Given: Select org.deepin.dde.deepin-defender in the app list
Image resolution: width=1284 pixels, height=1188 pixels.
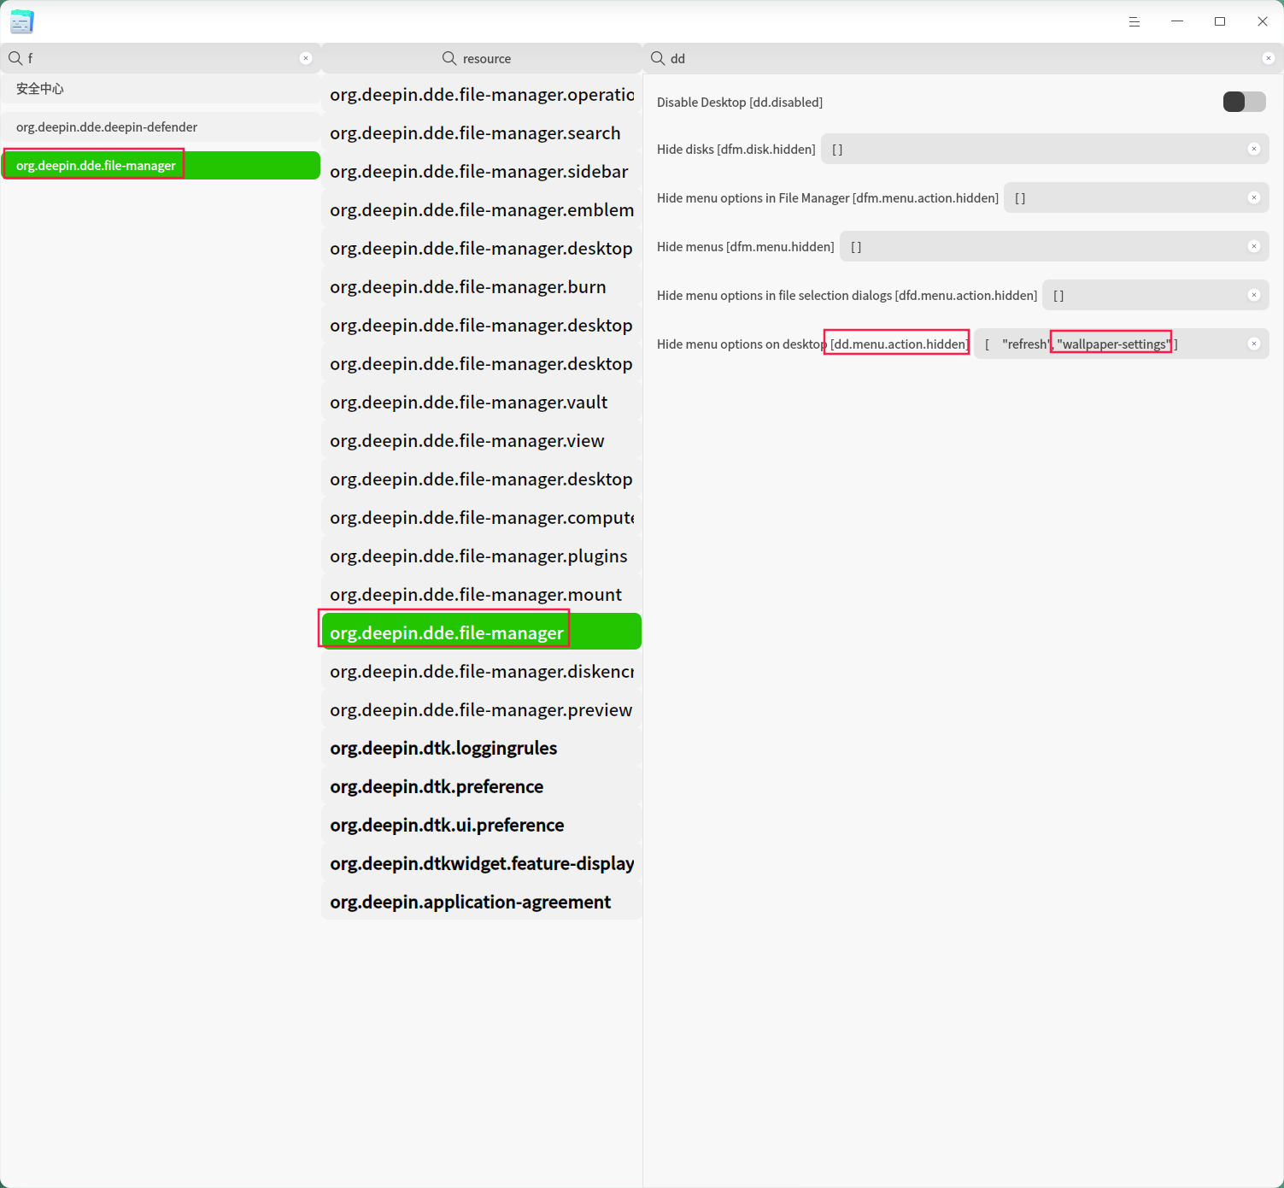Looking at the screenshot, I should tap(161, 126).
